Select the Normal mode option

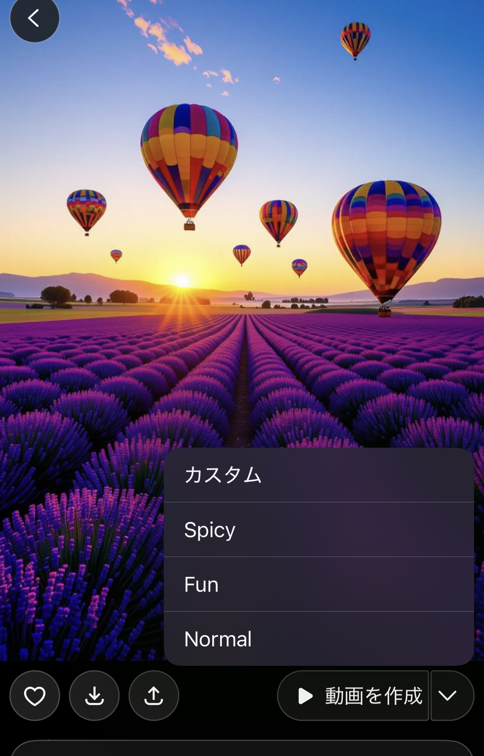(x=319, y=638)
